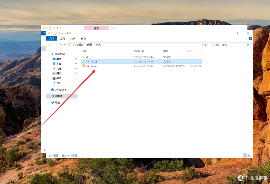Switch to the 主页 ribbon tab

point(62,39)
